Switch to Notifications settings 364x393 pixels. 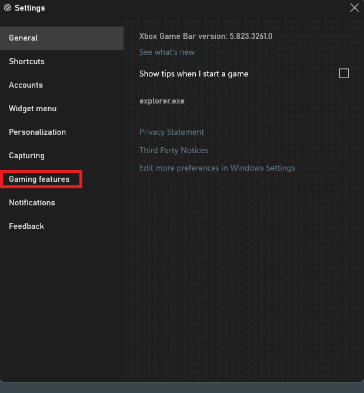click(x=62, y=203)
